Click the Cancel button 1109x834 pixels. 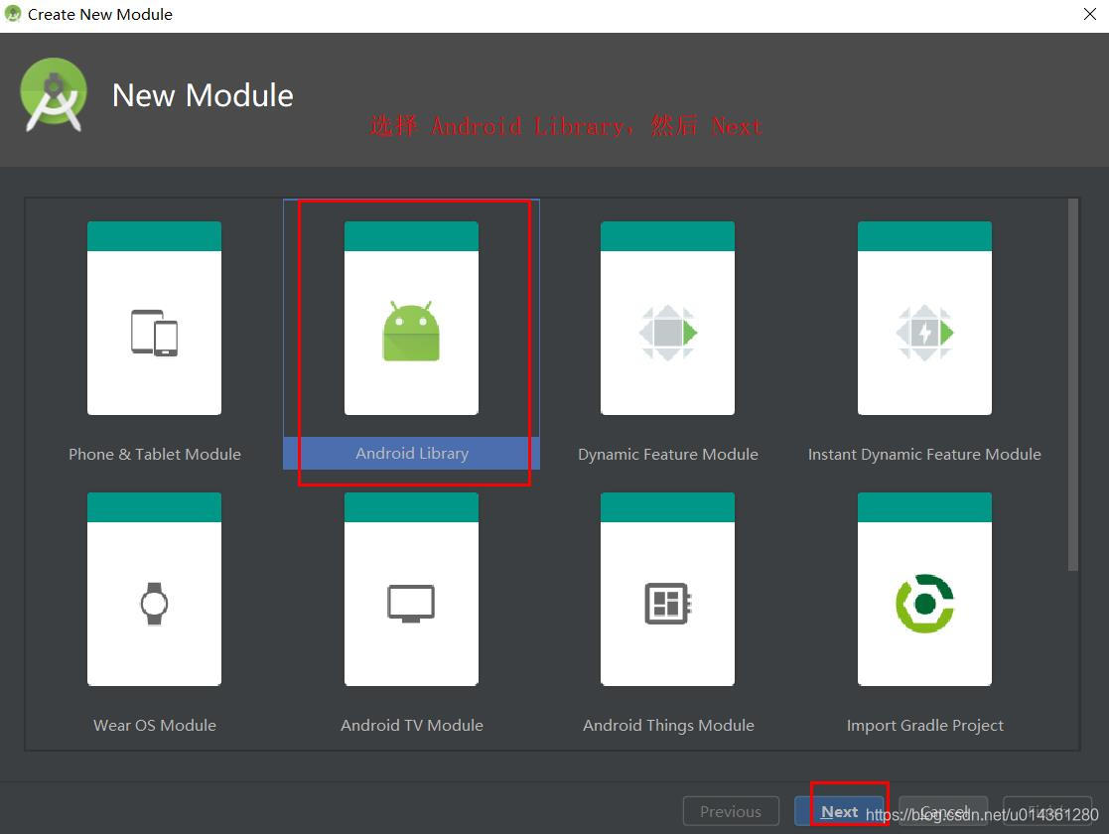[x=943, y=811]
